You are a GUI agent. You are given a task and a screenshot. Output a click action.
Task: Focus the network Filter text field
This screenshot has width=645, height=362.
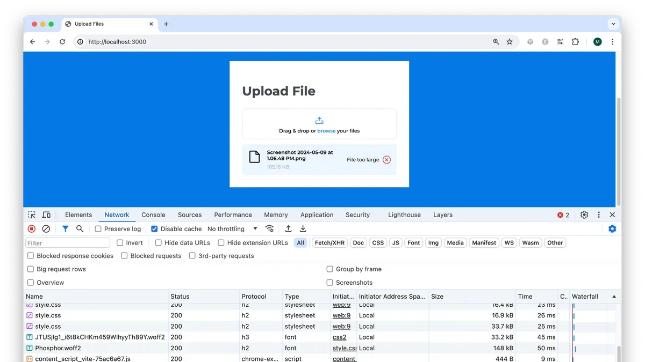(x=68, y=243)
